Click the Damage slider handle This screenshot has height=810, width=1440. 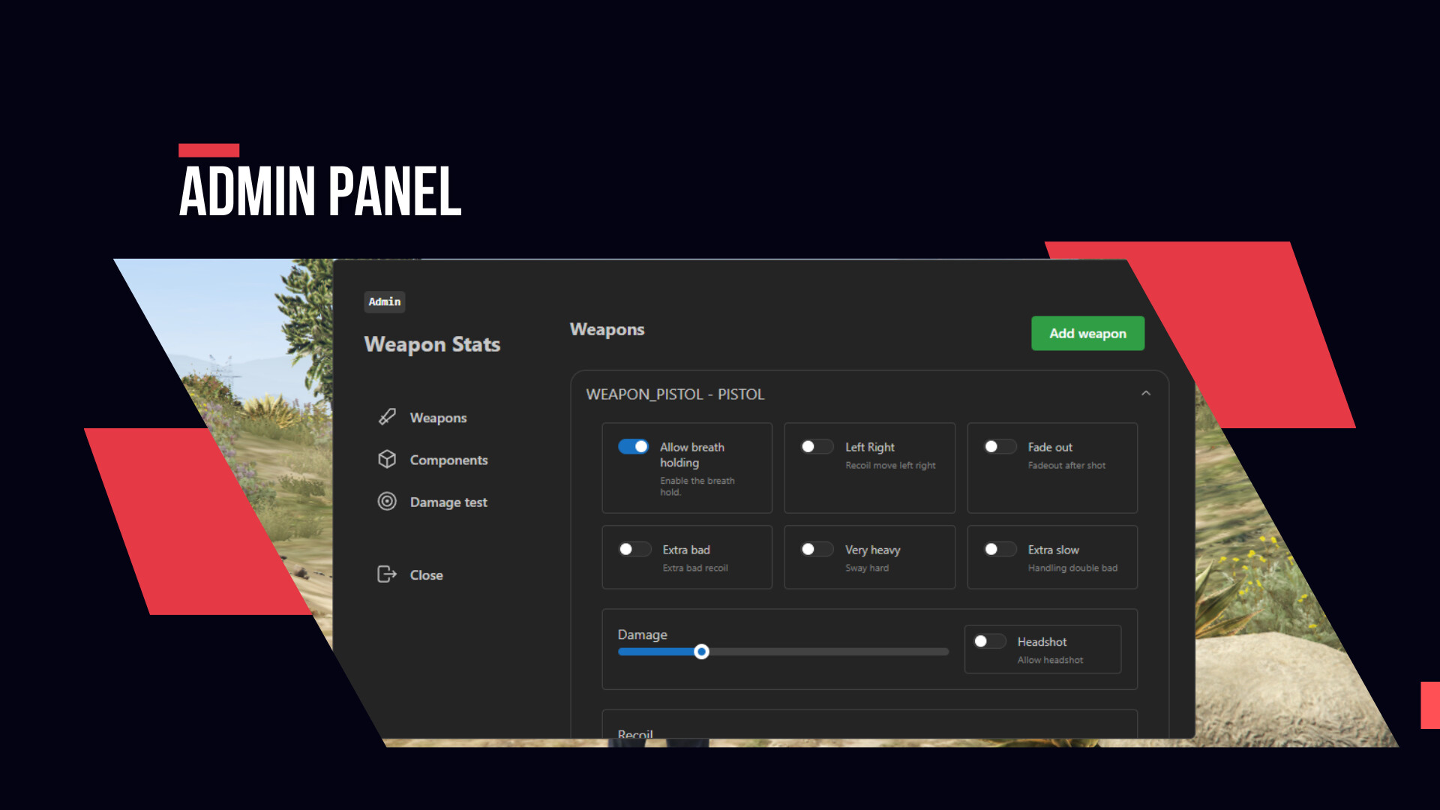click(x=701, y=652)
